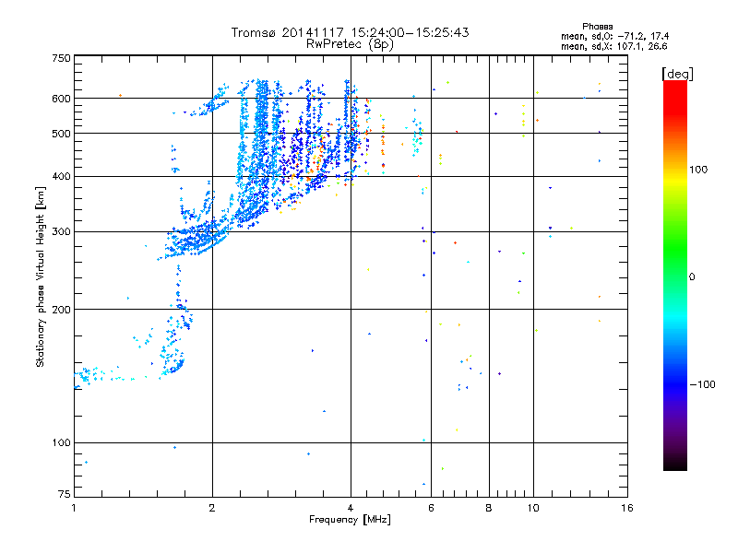Select the 'RwPretec (8p)' subtitle
The width and height of the screenshot is (738, 553).
pos(350,44)
